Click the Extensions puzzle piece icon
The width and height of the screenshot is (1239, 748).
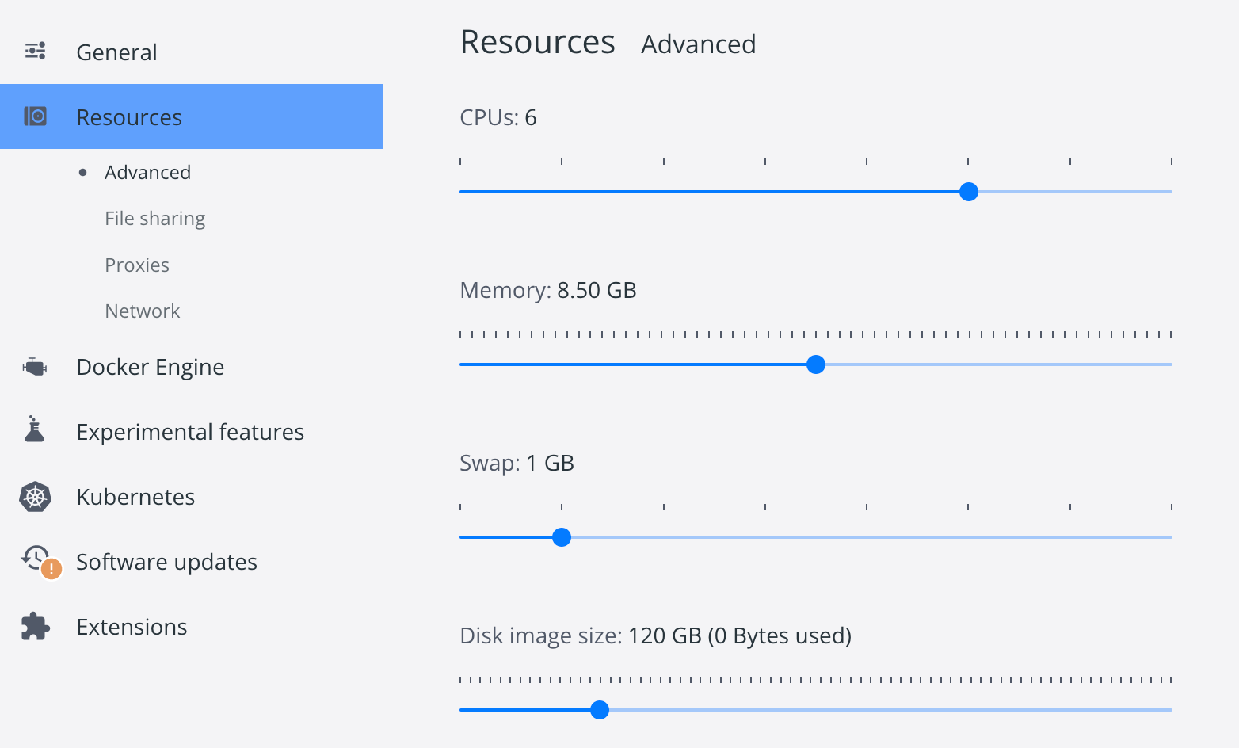(35, 627)
